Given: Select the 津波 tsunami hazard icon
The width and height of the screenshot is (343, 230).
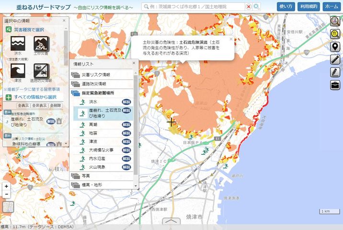Looking at the screenshot, I should pyautogui.click(x=18, y=71).
